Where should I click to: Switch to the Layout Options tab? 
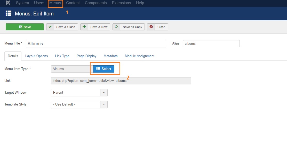[x=36, y=56]
